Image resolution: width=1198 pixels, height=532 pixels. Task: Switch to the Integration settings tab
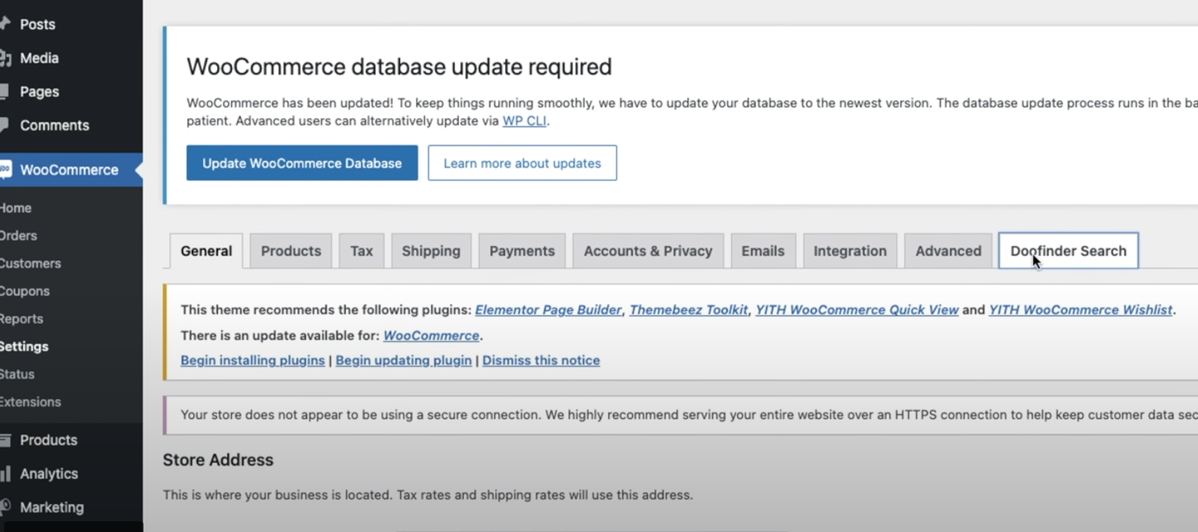pos(850,251)
